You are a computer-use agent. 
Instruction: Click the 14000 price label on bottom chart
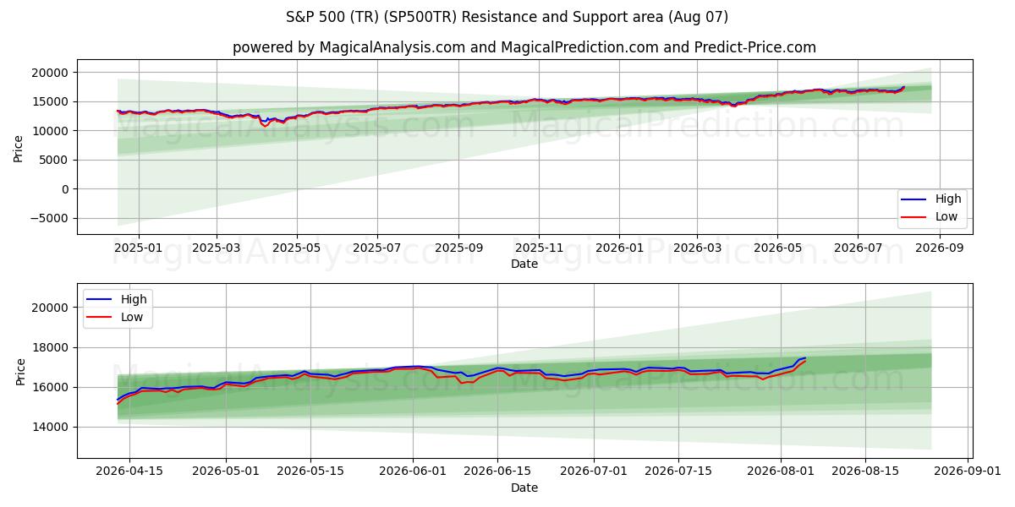point(51,427)
